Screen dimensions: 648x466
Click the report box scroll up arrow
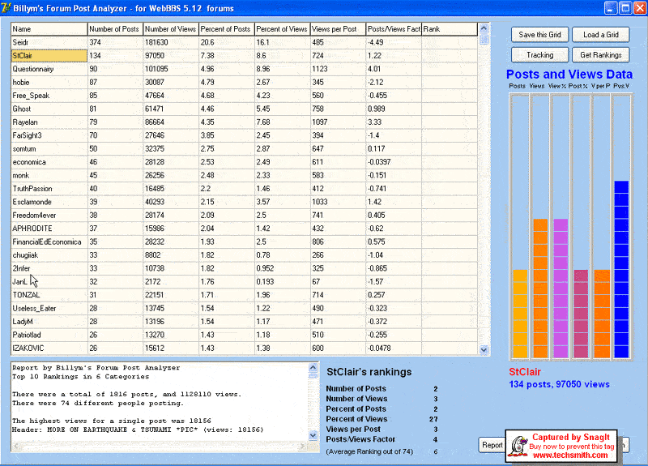313,367
